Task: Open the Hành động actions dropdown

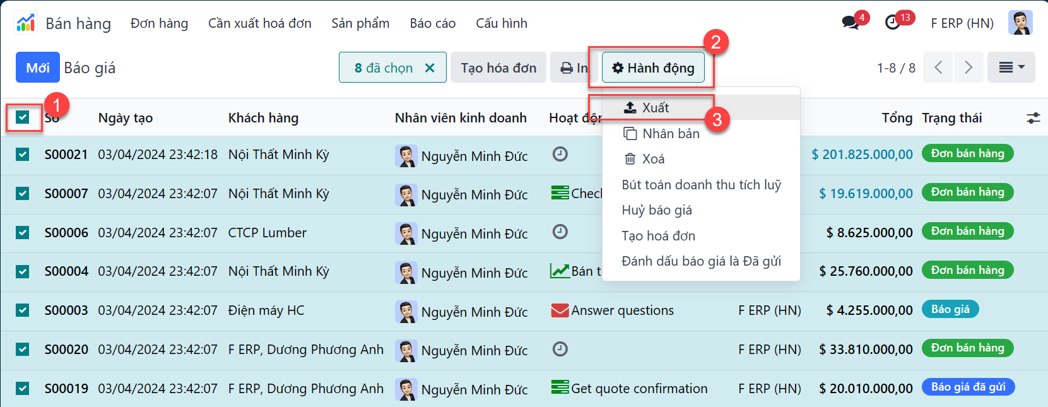Action: [653, 68]
